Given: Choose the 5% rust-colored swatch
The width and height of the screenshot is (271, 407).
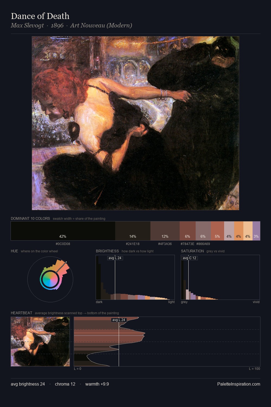Looking at the screenshot, I should [217, 231].
